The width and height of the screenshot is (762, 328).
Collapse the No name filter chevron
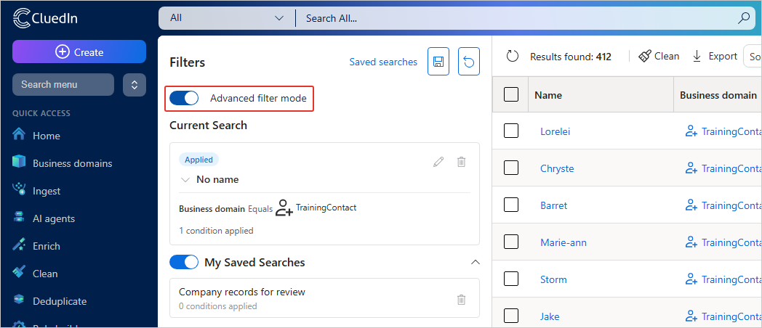[185, 180]
